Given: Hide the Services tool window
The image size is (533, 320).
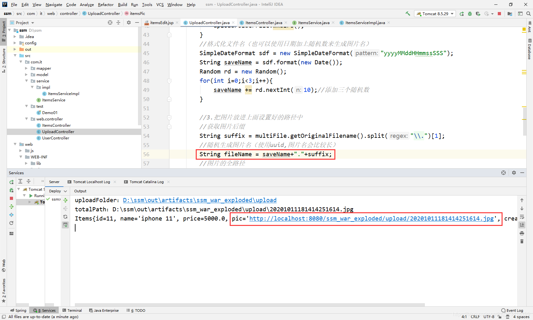Looking at the screenshot, I should click(x=522, y=173).
